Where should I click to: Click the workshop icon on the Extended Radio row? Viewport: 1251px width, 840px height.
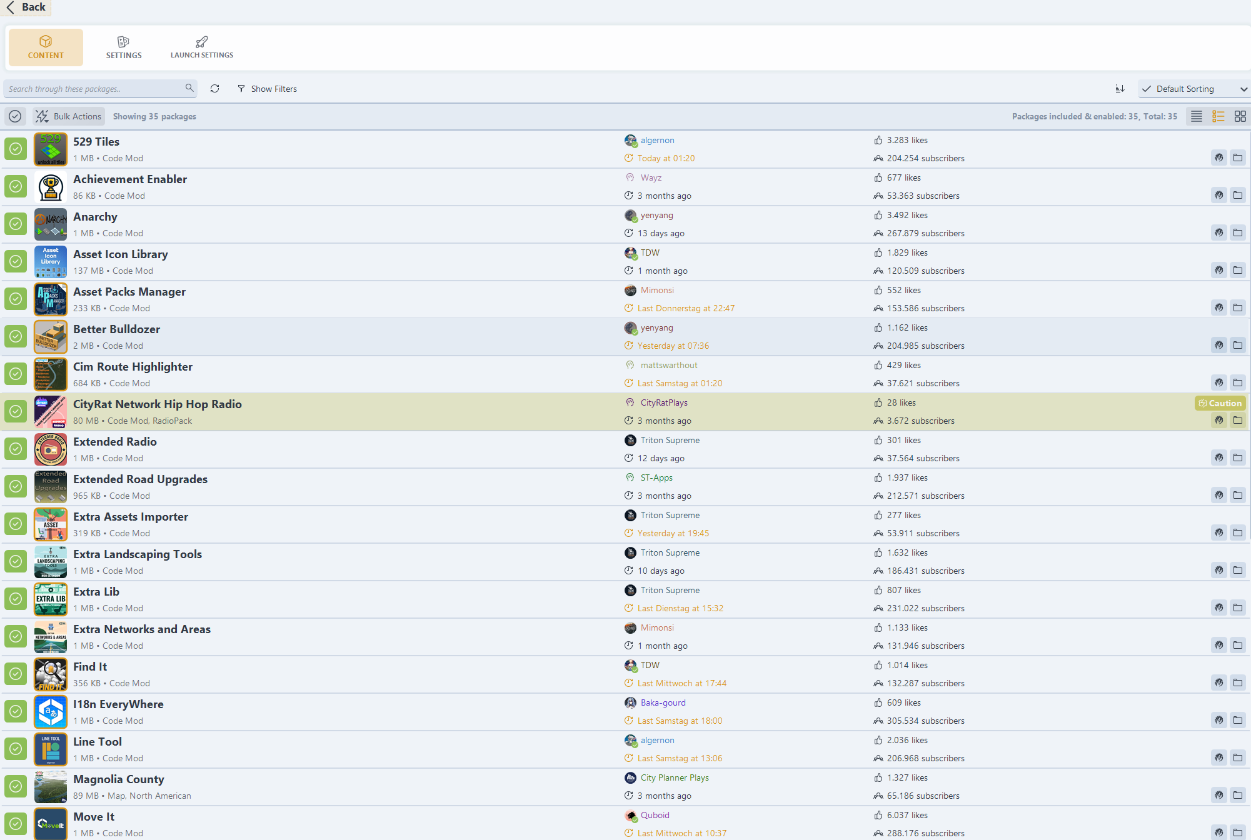point(1219,457)
